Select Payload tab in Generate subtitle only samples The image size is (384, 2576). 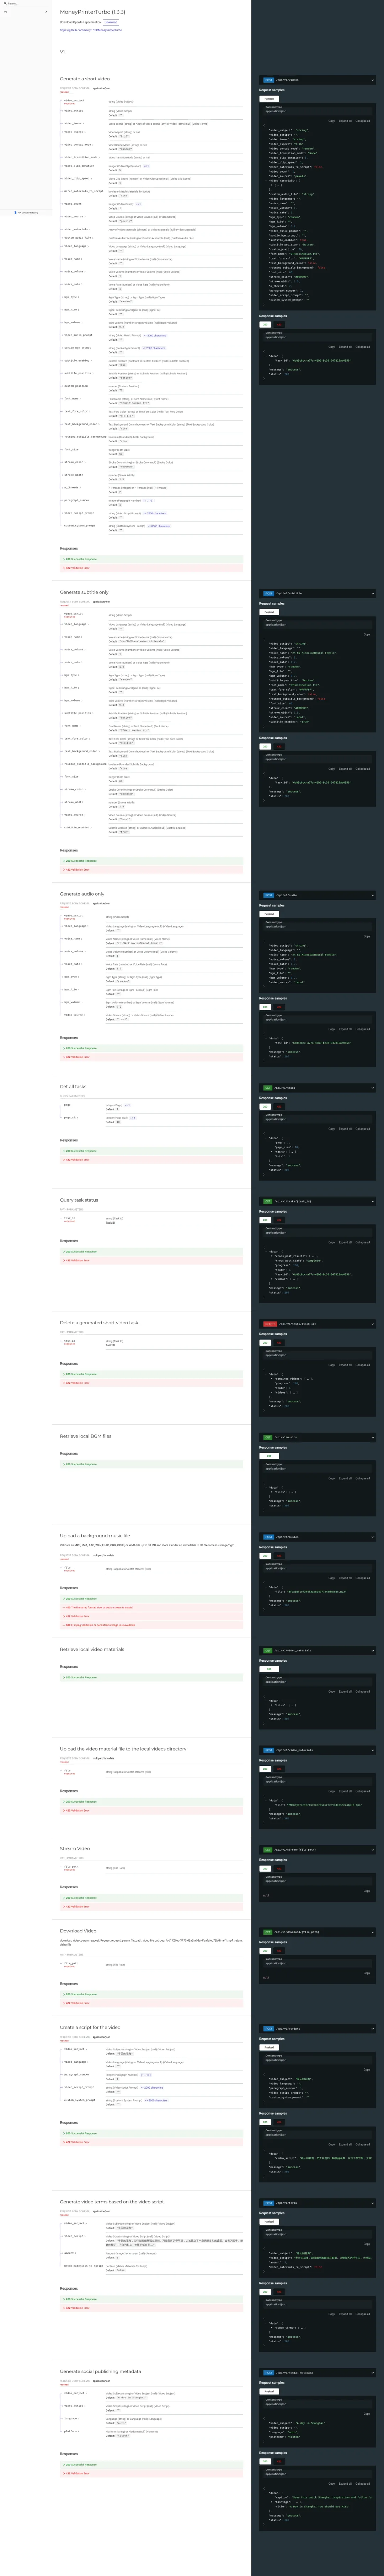click(269, 612)
